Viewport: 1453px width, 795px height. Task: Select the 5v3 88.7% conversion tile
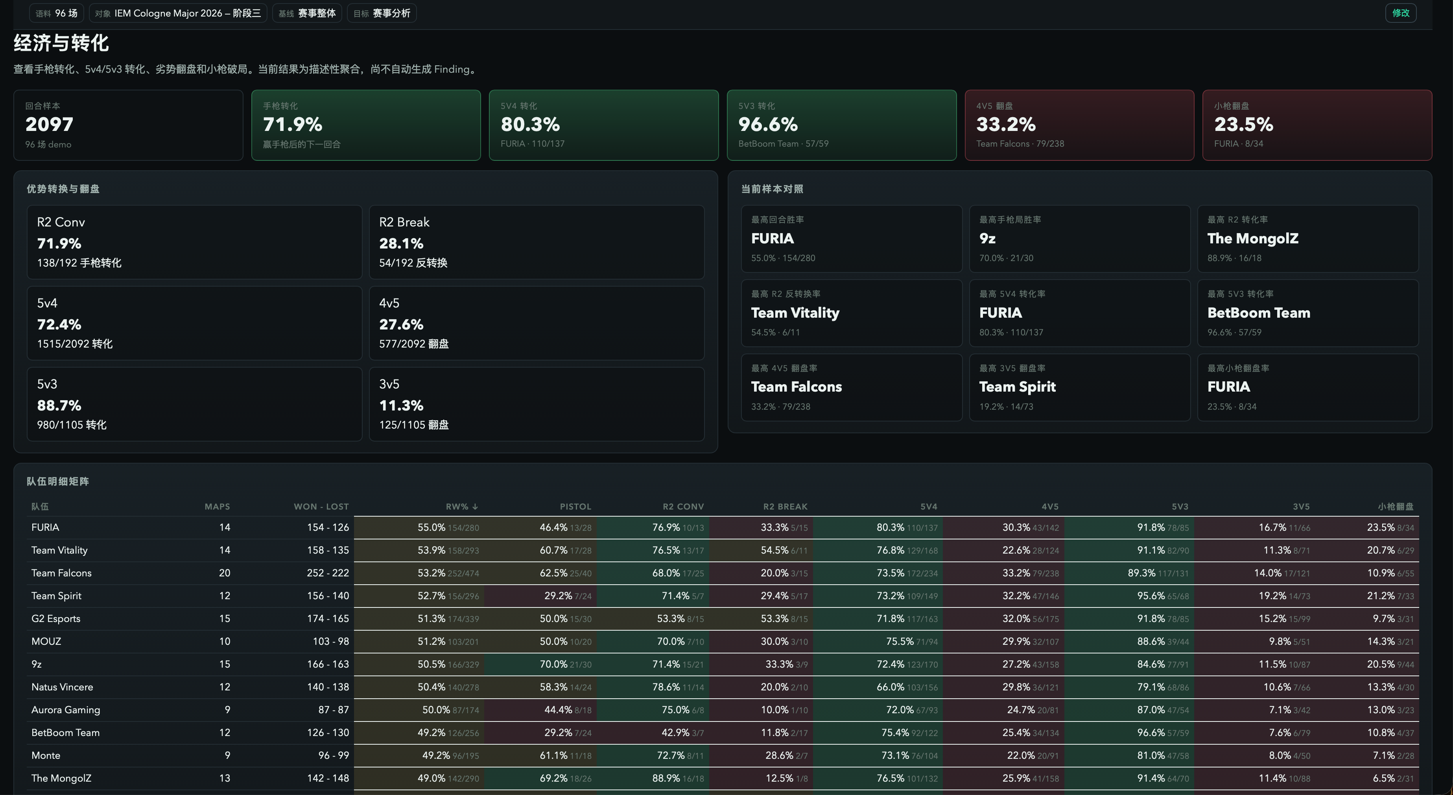tap(195, 404)
